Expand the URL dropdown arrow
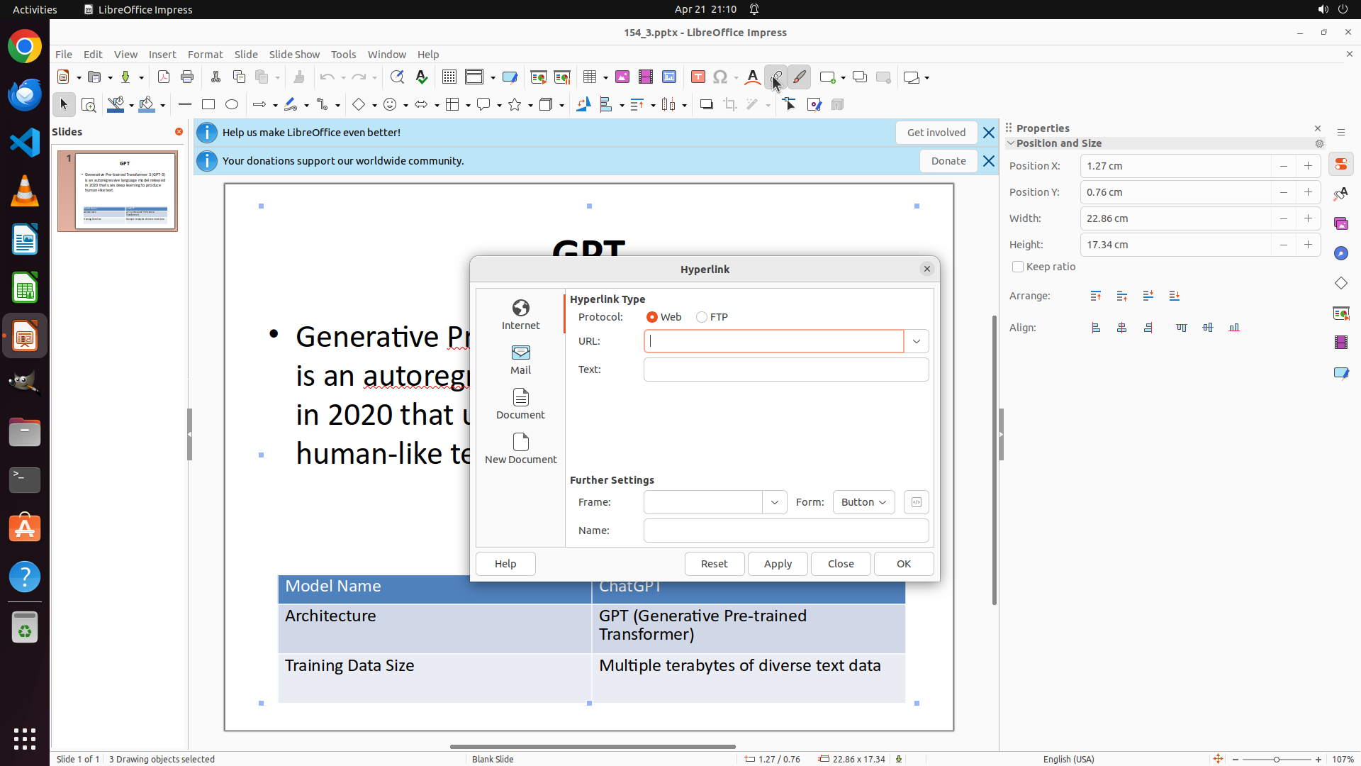This screenshot has height=766, width=1361. tap(916, 341)
